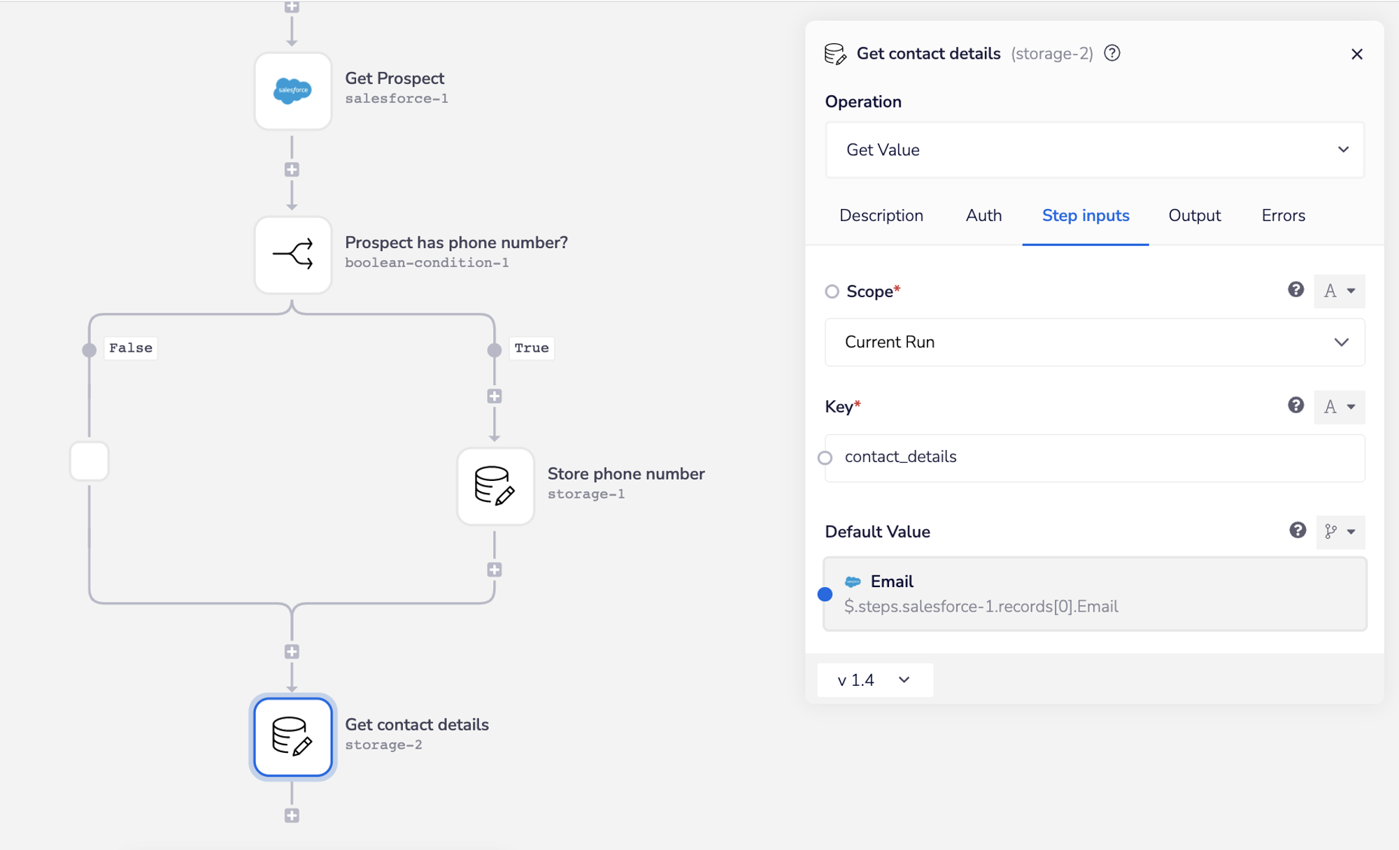This screenshot has height=850, width=1399.
Task: Select the radio button next to Scope
Action: point(832,291)
